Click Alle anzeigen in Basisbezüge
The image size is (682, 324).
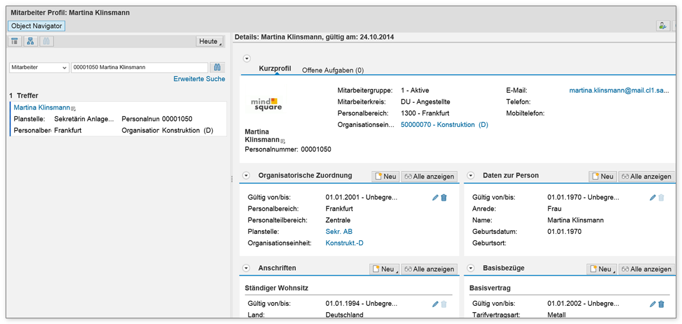(646, 269)
